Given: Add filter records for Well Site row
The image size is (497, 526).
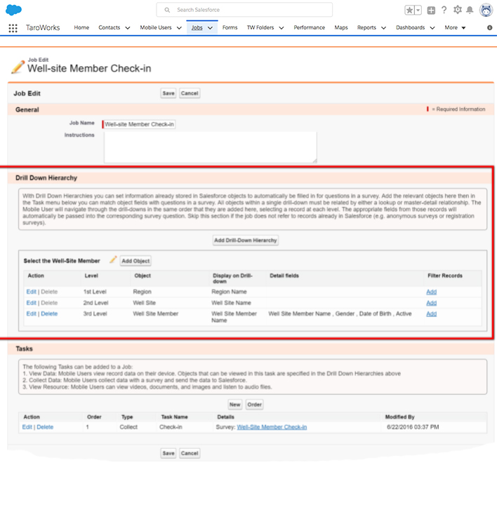Looking at the screenshot, I should 432,303.
